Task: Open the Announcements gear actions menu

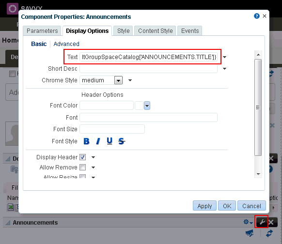Action: click(248, 222)
